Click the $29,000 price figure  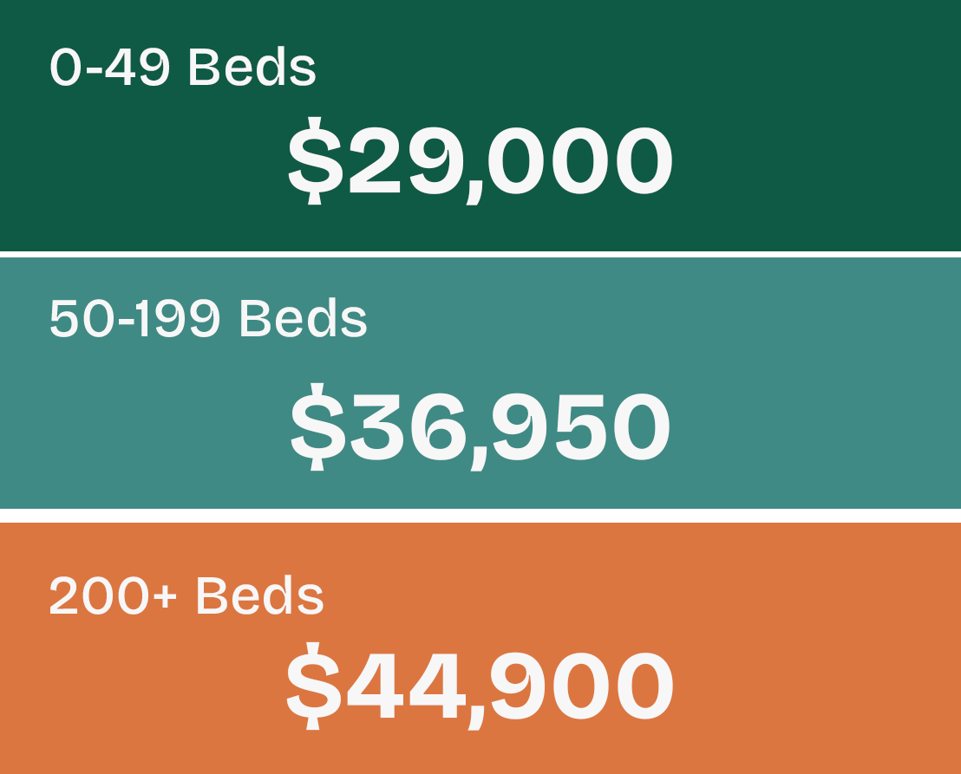point(480,160)
